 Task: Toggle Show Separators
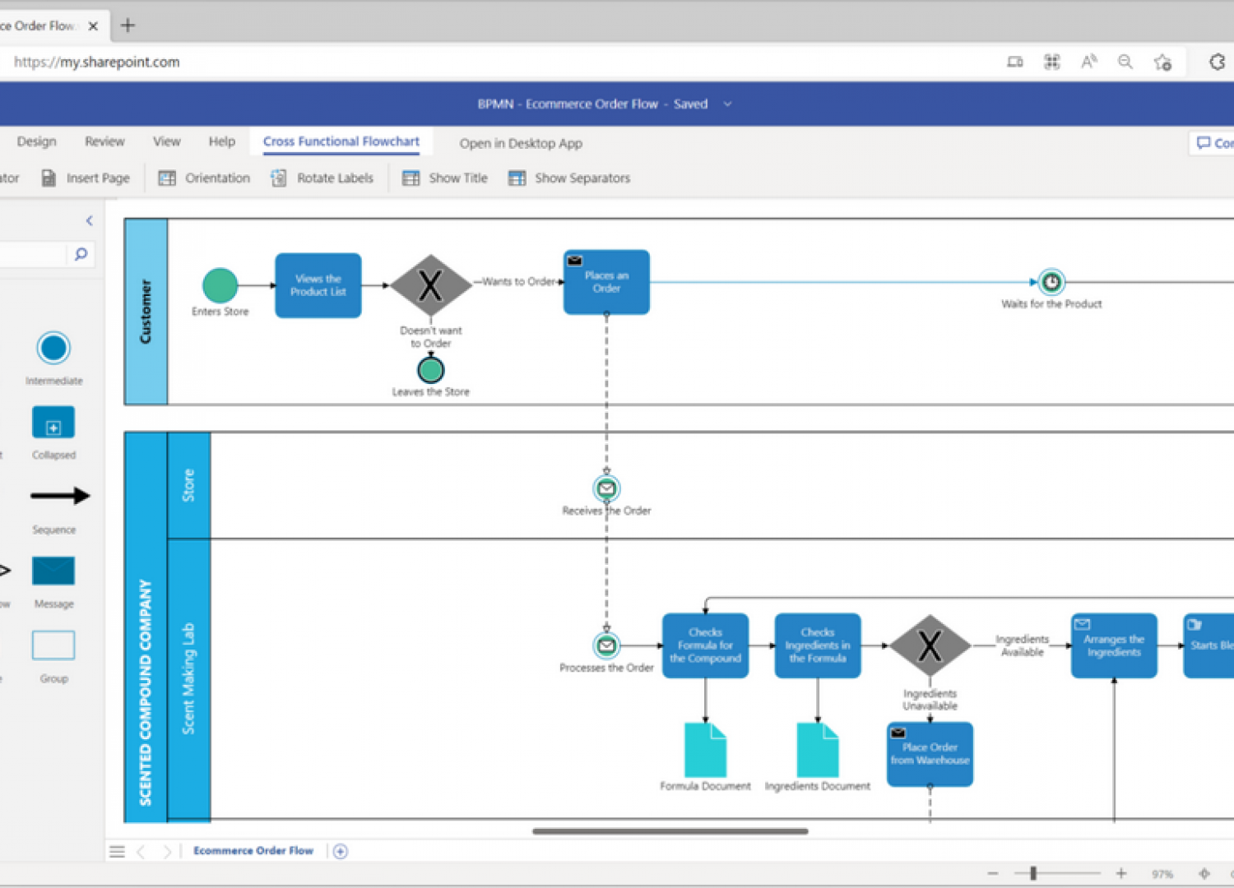pos(569,178)
